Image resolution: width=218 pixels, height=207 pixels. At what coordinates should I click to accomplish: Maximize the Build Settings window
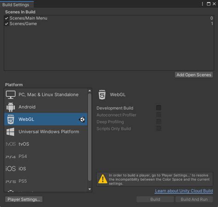tap(209, 4)
